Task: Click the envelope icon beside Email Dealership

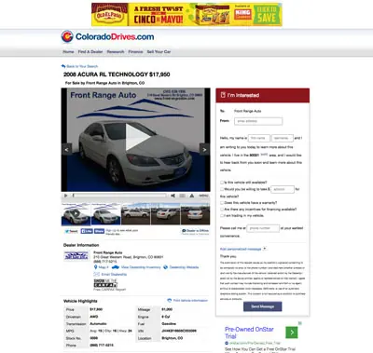Action: (x=97, y=274)
